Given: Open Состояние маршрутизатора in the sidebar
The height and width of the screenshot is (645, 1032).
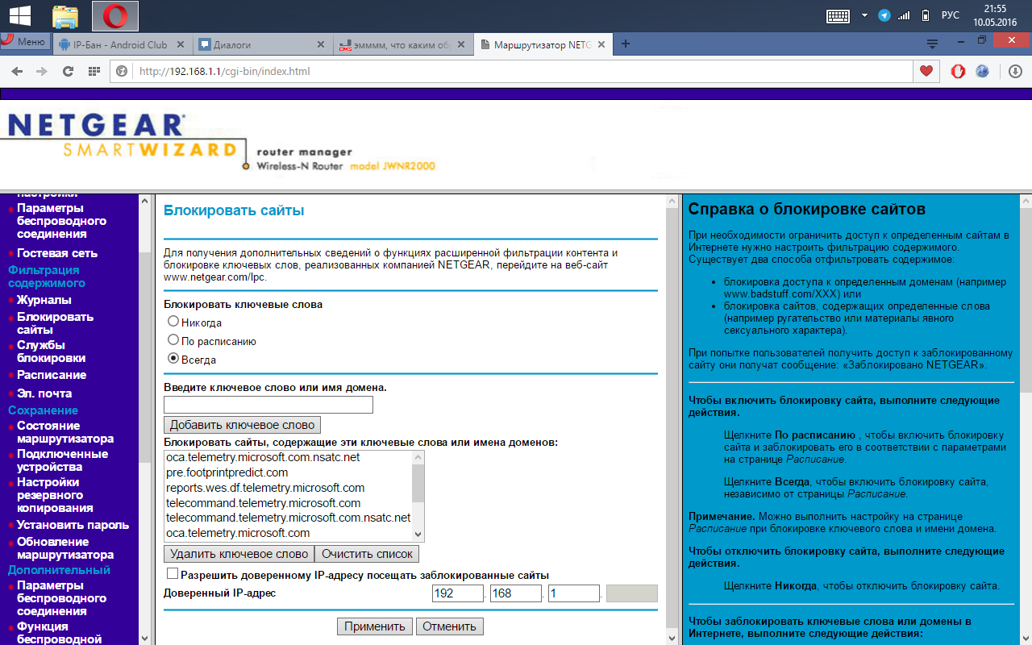Looking at the screenshot, I should tap(65, 432).
